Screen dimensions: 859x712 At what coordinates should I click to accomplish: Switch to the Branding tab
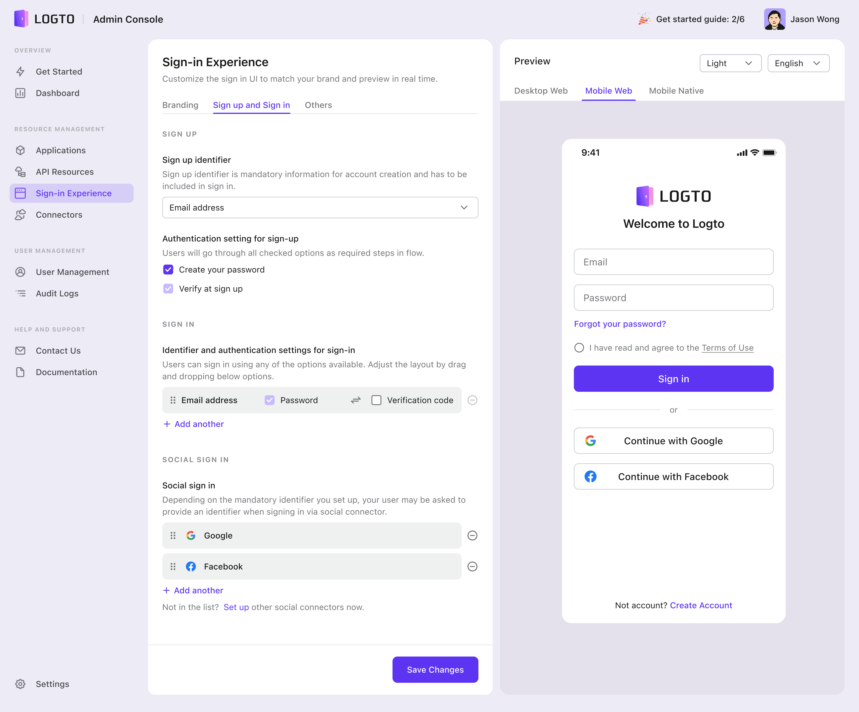(180, 105)
